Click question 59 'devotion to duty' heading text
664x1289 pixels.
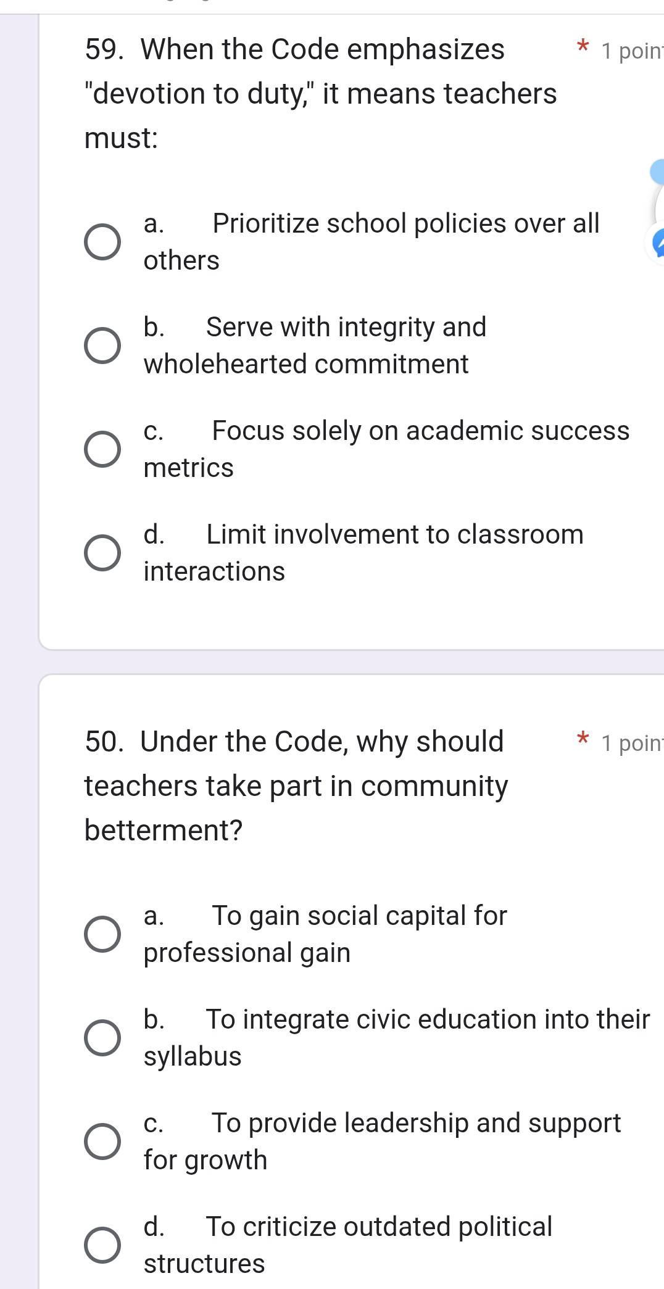[x=320, y=94]
